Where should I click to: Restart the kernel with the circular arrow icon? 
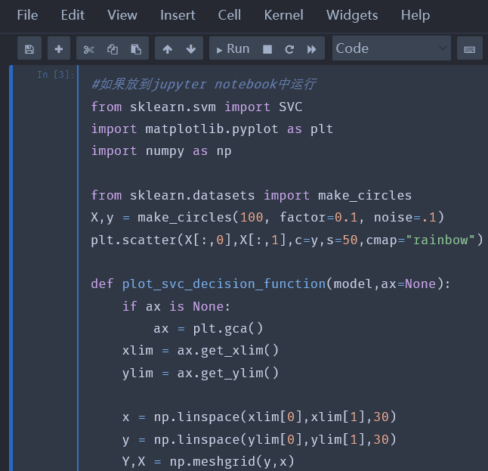289,48
